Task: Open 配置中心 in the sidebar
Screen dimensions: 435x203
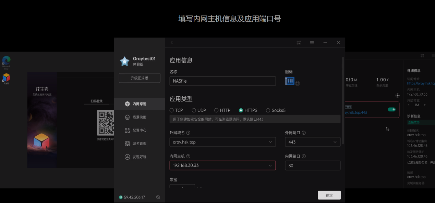Action: [140, 130]
